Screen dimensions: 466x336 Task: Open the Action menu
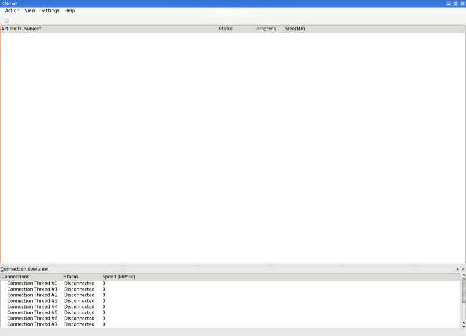click(x=12, y=10)
